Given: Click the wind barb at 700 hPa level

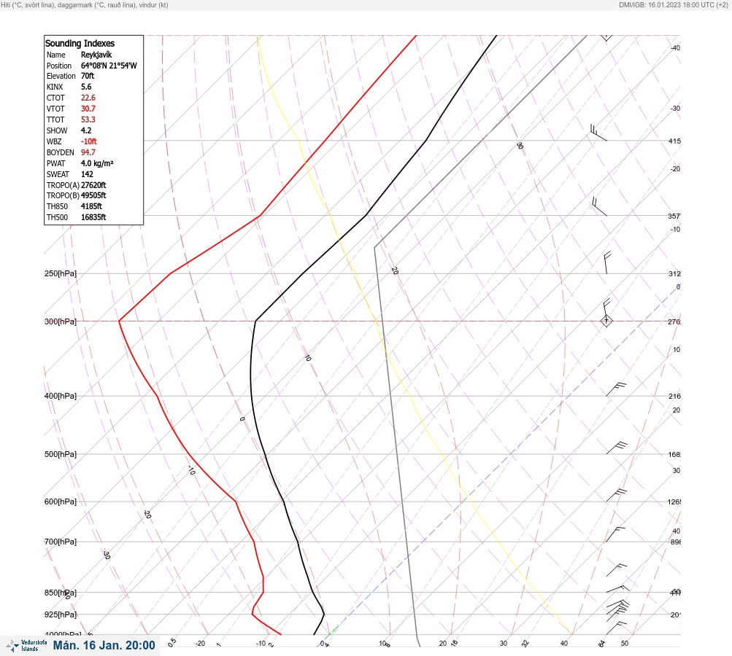Looking at the screenshot, I should [615, 534].
